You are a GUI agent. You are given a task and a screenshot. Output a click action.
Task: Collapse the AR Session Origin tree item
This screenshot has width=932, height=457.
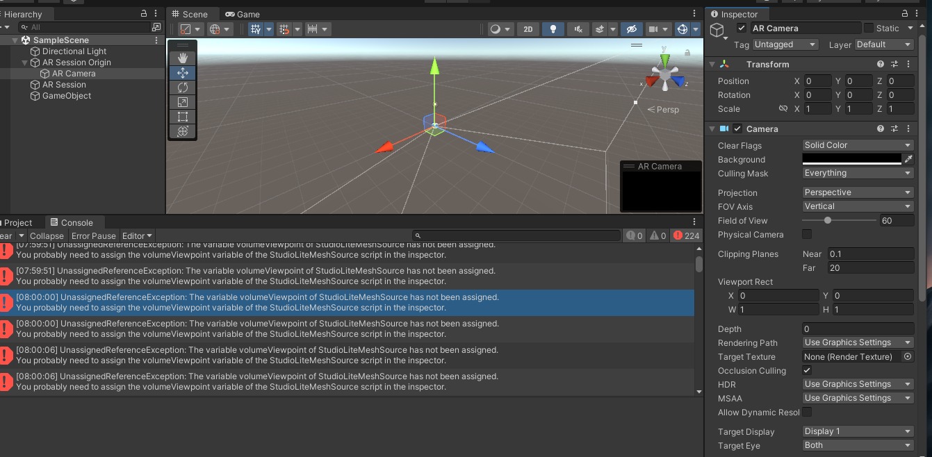26,63
